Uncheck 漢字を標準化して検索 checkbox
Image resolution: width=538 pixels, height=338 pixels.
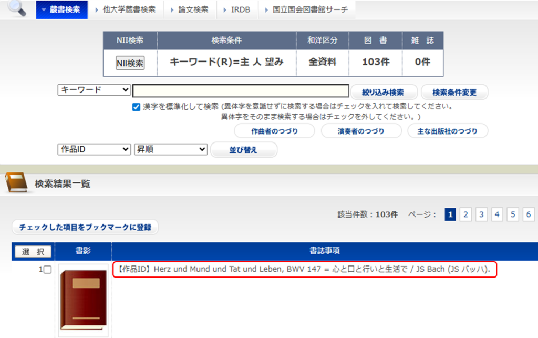(136, 107)
